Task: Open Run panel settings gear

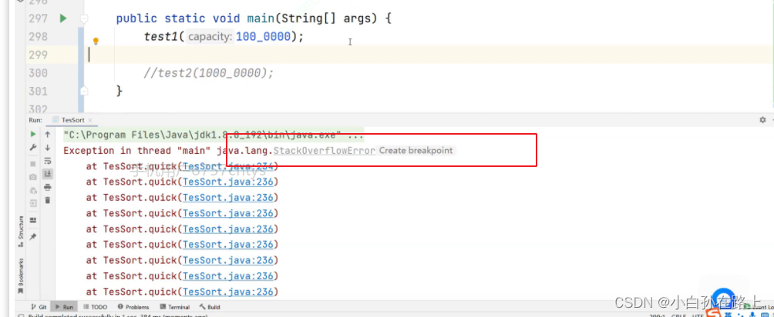Action: coord(762,120)
